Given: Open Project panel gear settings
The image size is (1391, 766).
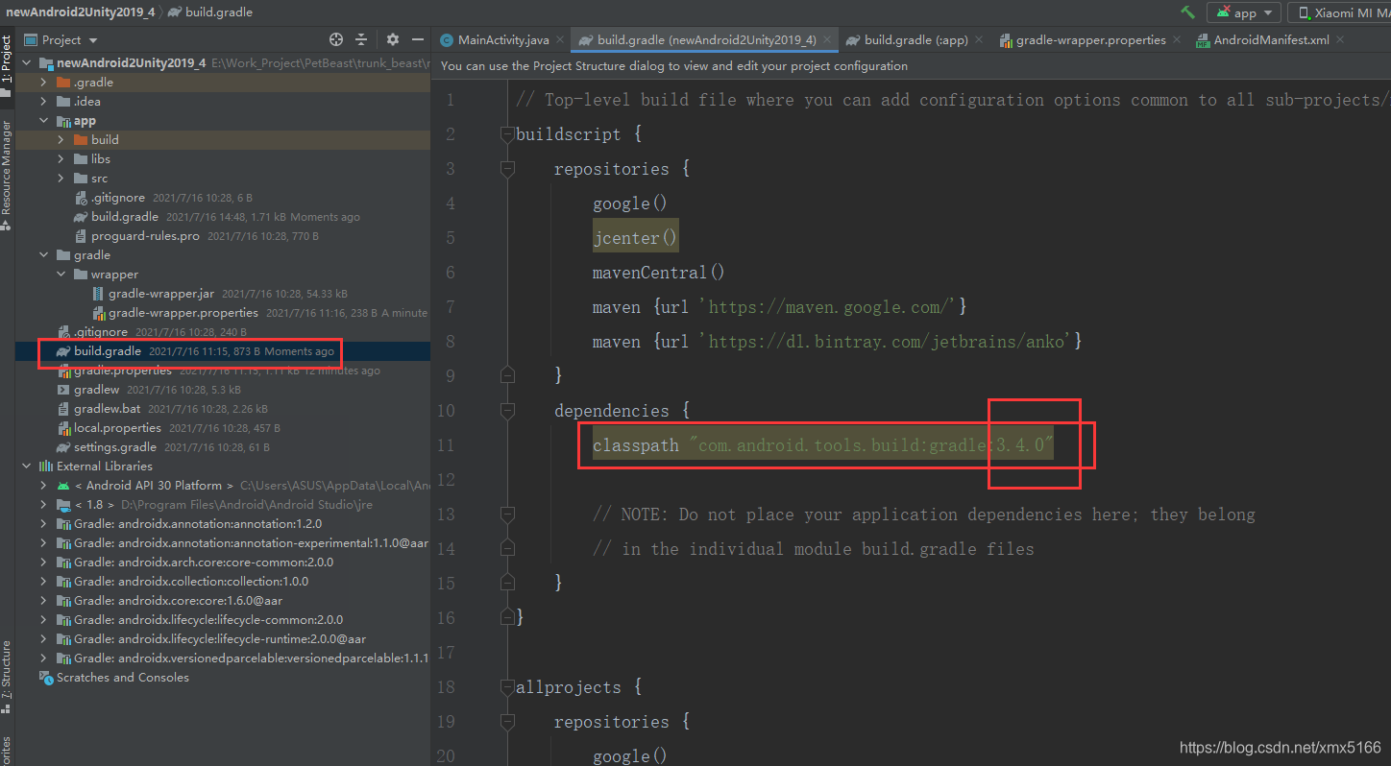Looking at the screenshot, I should 392,39.
